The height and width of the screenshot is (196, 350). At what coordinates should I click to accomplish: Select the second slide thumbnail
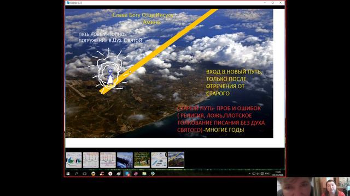[x=91, y=160]
